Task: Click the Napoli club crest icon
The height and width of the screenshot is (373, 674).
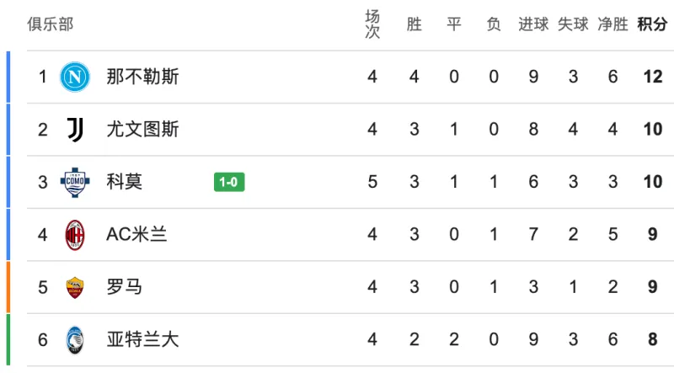Action: tap(74, 77)
